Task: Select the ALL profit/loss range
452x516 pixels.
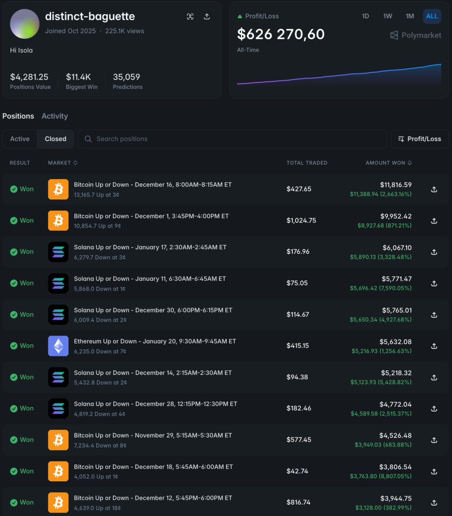Action: click(432, 16)
